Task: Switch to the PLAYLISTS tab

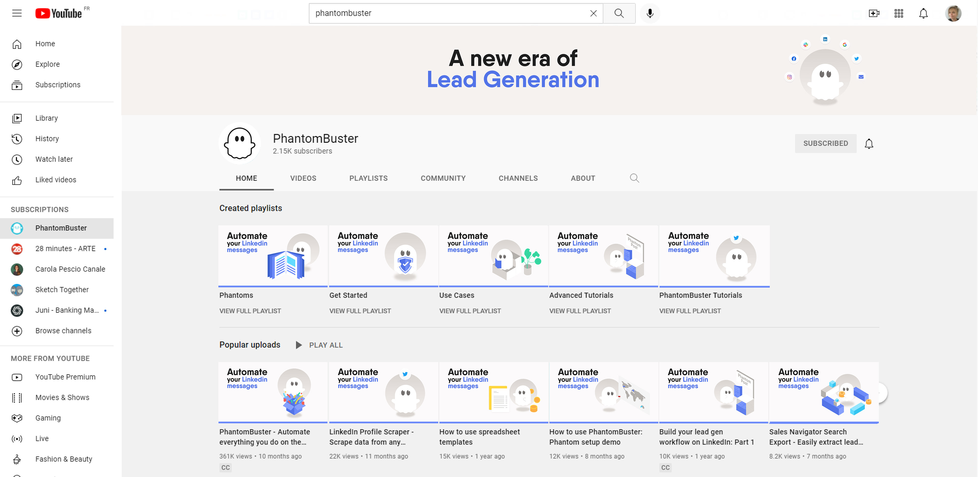Action: click(x=368, y=178)
